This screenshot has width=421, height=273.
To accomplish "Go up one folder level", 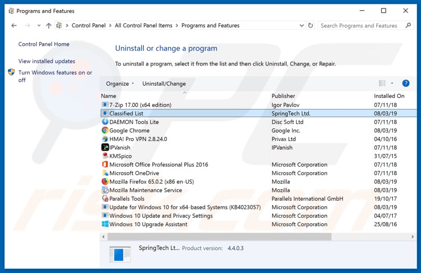I will coord(48,26).
